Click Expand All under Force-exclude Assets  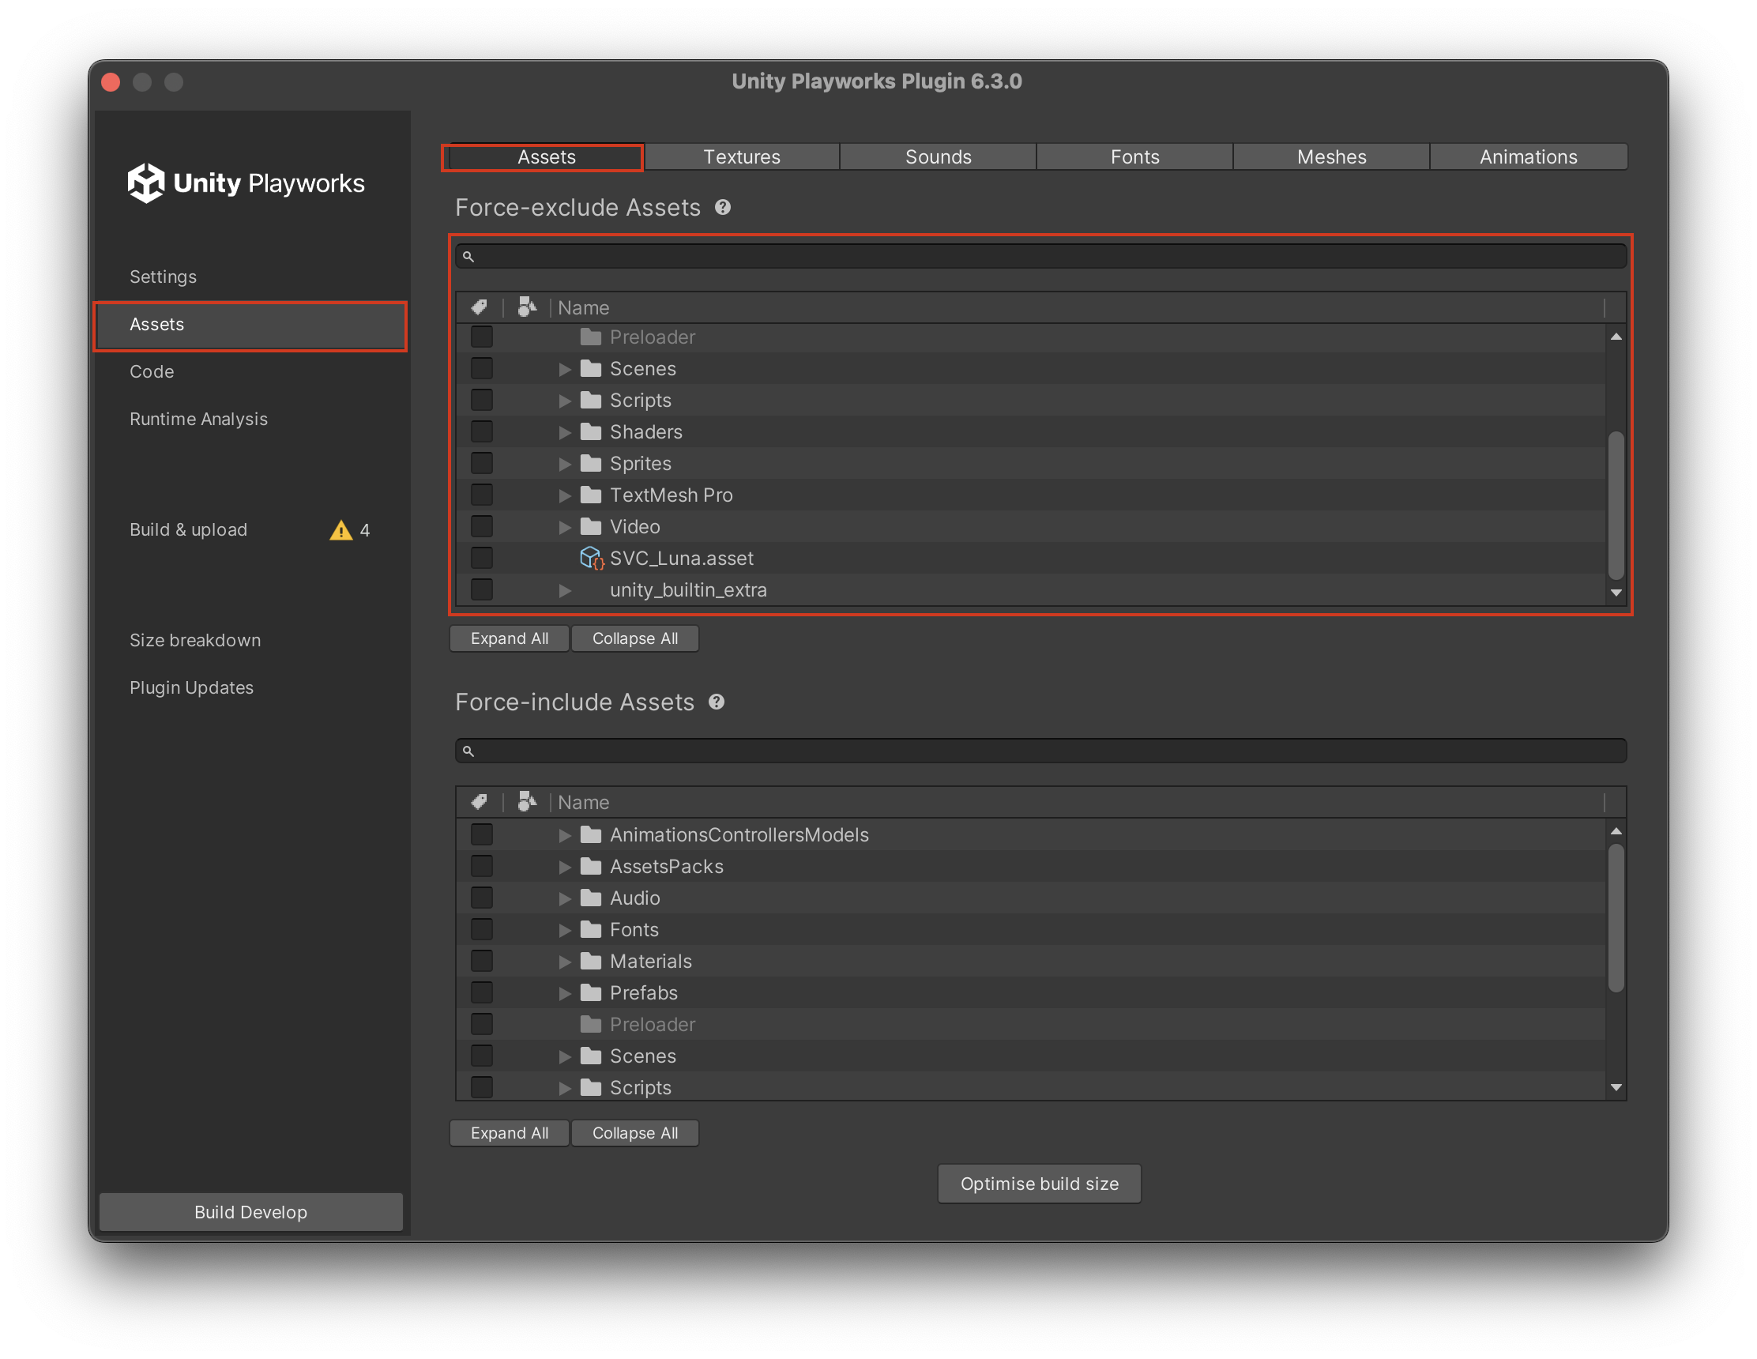tap(510, 638)
